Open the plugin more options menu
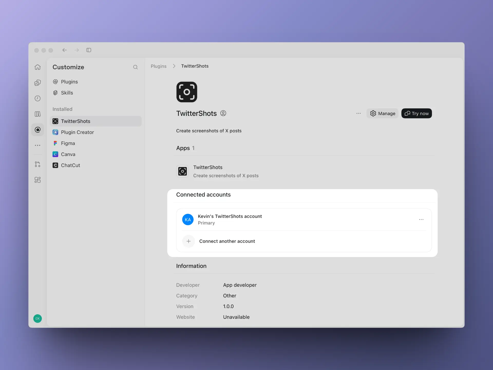Viewport: 493px width, 370px height. coord(358,113)
